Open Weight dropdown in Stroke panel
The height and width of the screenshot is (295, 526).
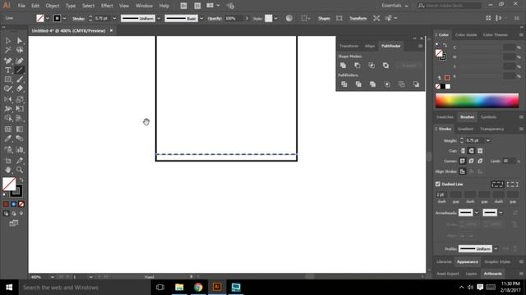click(488, 141)
